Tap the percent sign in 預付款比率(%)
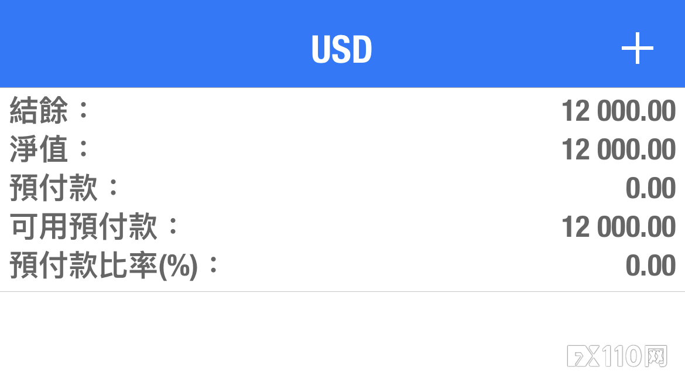 click(178, 266)
